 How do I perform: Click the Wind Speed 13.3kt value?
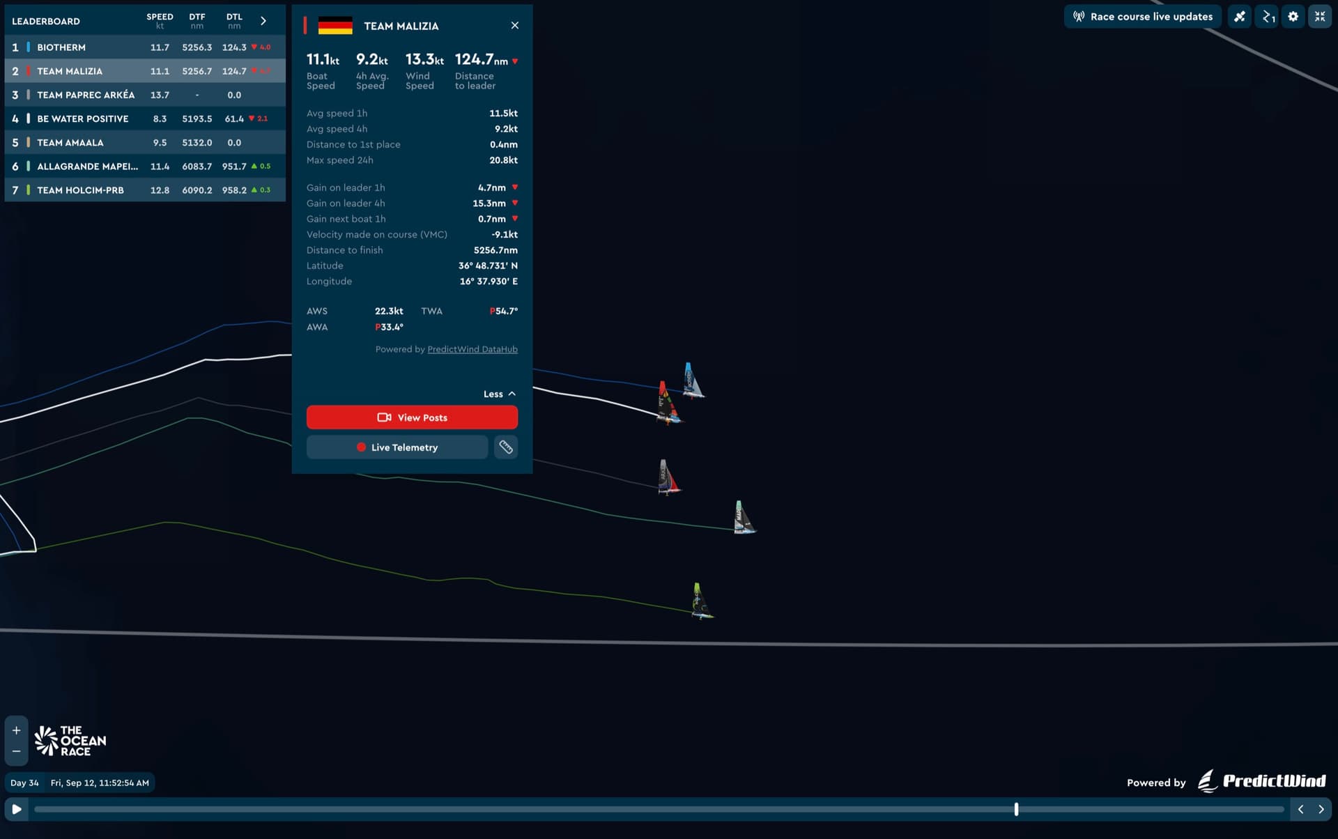point(424,60)
